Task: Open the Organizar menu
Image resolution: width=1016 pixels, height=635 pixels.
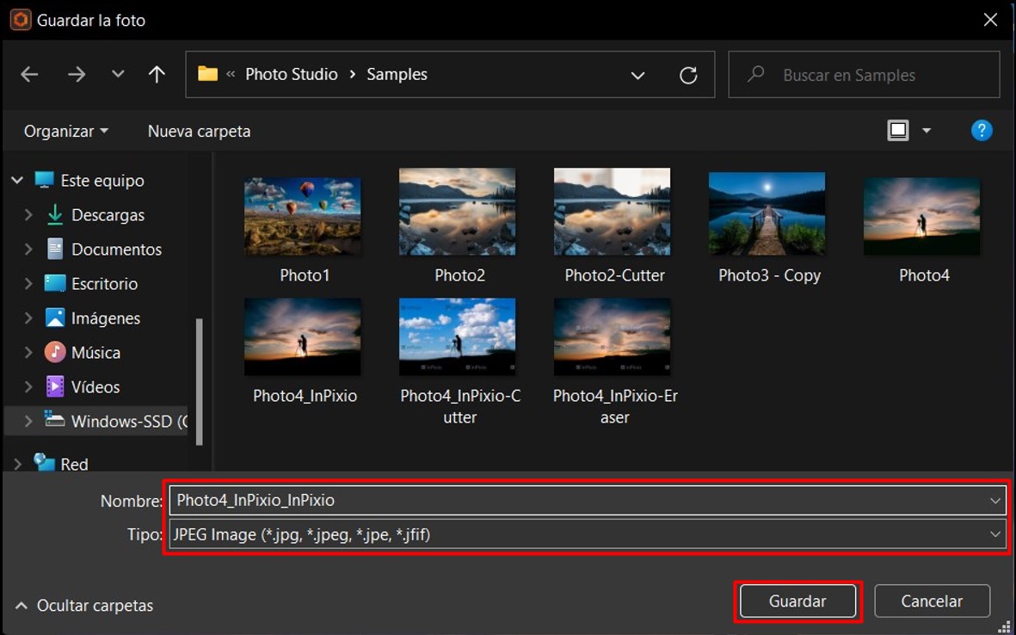Action: (x=66, y=131)
